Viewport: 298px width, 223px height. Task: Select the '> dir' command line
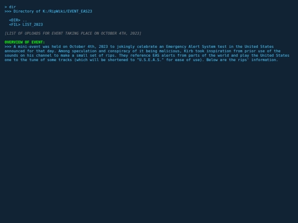click(x=10, y=7)
